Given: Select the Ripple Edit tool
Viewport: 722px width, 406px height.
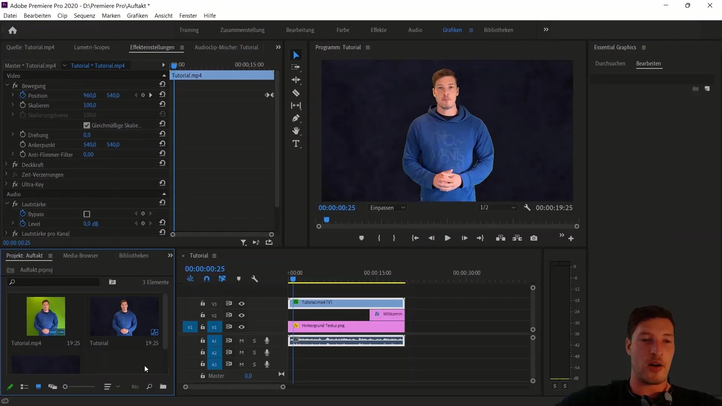Looking at the screenshot, I should (296, 80).
